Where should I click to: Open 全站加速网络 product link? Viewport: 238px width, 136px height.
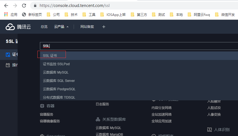point(162,115)
